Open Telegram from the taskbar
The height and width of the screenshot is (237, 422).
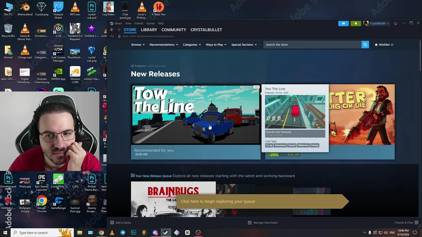[x=123, y=233]
